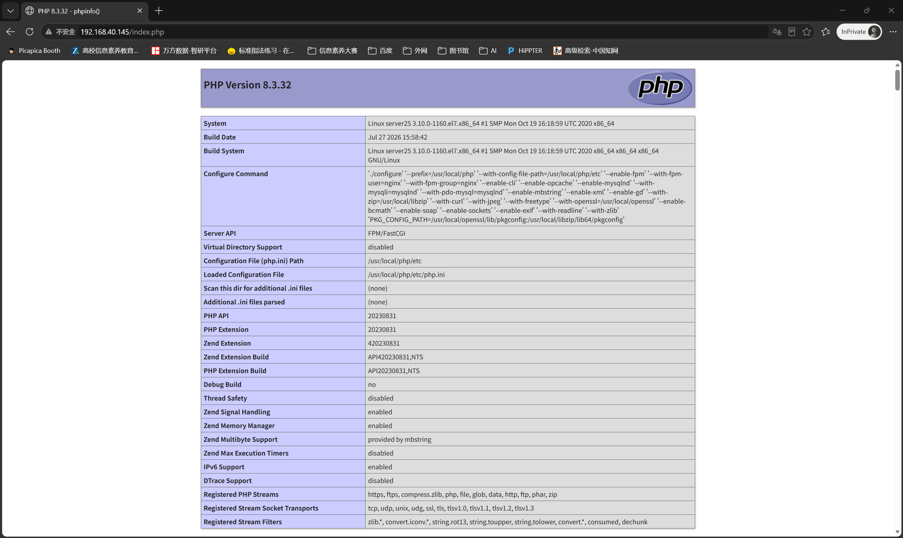Screen dimensions: 903x538
Task: Click the Configure Command label cell
Action: click(x=283, y=197)
